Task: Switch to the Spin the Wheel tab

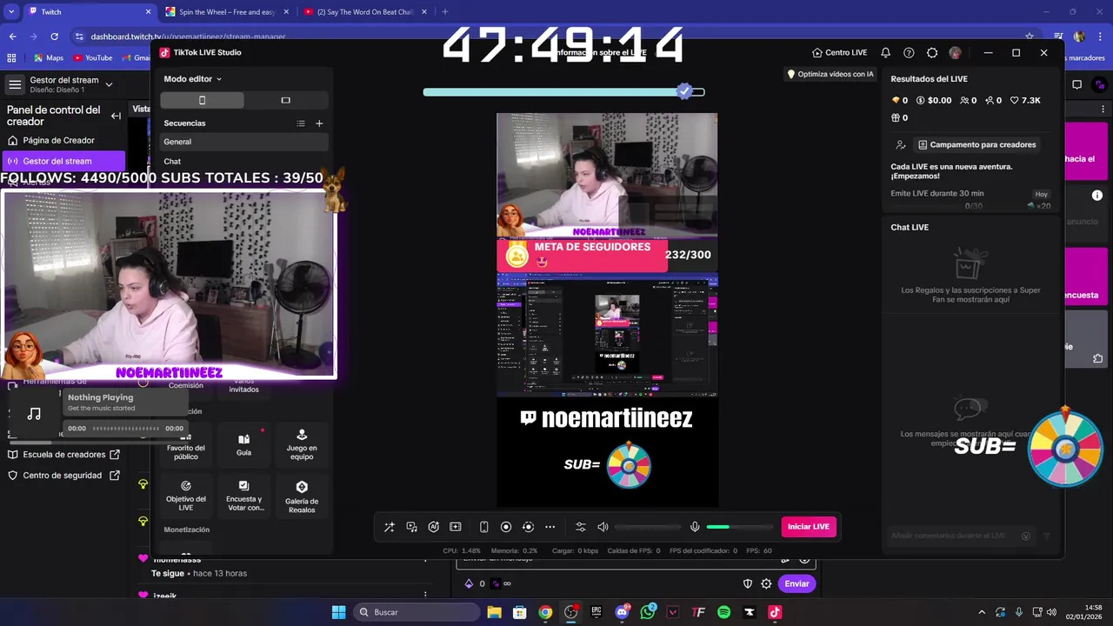Action: [x=228, y=12]
